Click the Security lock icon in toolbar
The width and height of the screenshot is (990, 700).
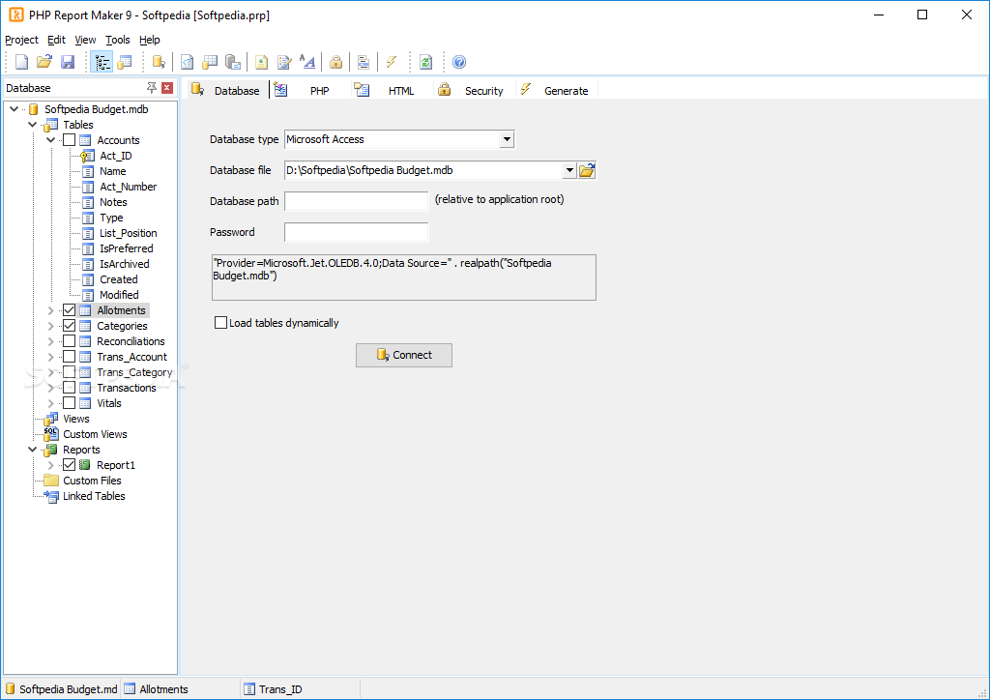(x=336, y=61)
